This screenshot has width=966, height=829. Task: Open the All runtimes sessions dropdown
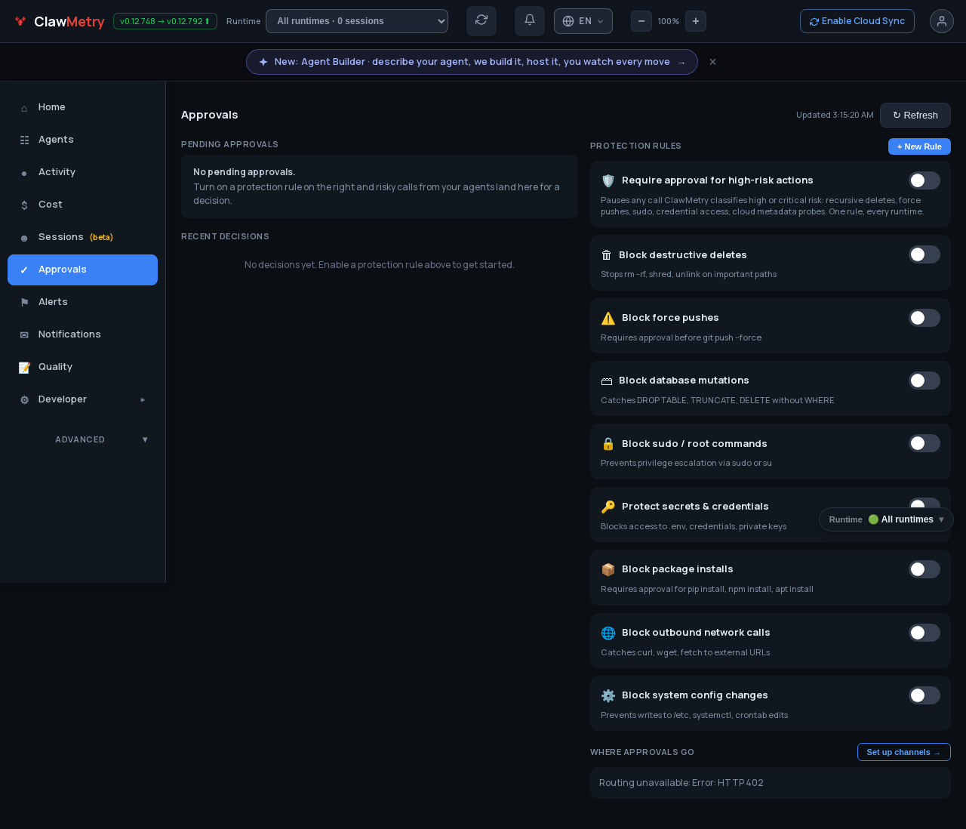(357, 21)
